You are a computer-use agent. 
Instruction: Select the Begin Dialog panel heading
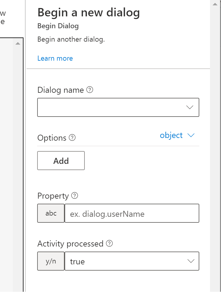coord(58,26)
